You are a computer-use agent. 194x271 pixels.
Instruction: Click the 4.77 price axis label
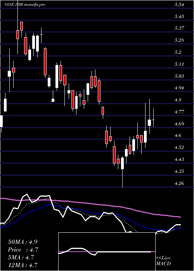[179, 112]
